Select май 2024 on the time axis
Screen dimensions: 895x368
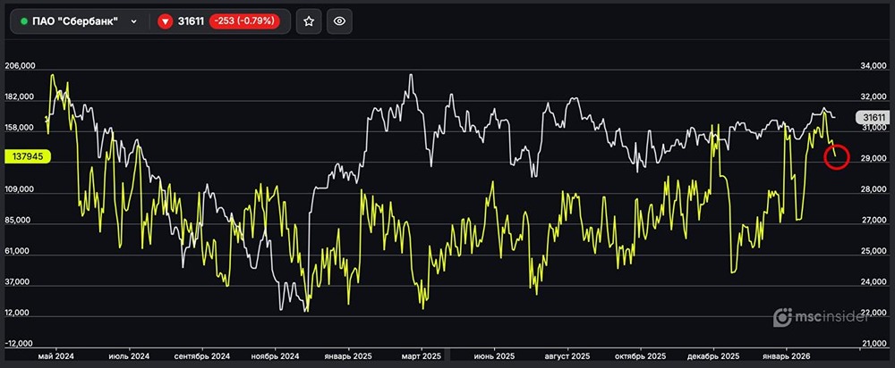[55, 356]
